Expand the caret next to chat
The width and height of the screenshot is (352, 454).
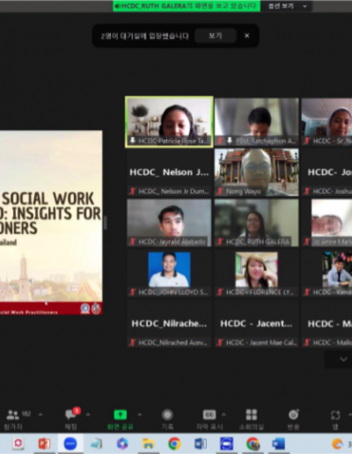coord(88,414)
